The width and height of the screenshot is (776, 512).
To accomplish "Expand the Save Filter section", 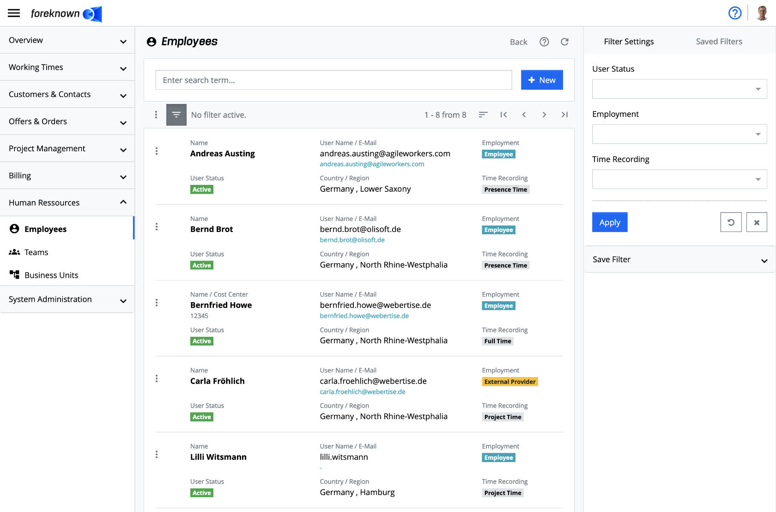I will click(x=679, y=260).
